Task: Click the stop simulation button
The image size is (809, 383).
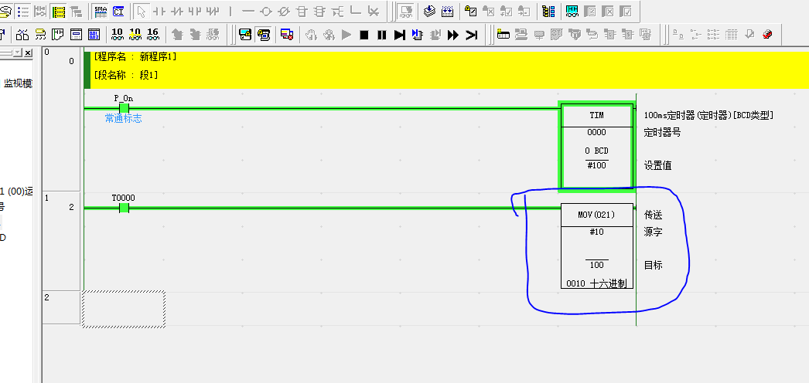Action: (364, 35)
